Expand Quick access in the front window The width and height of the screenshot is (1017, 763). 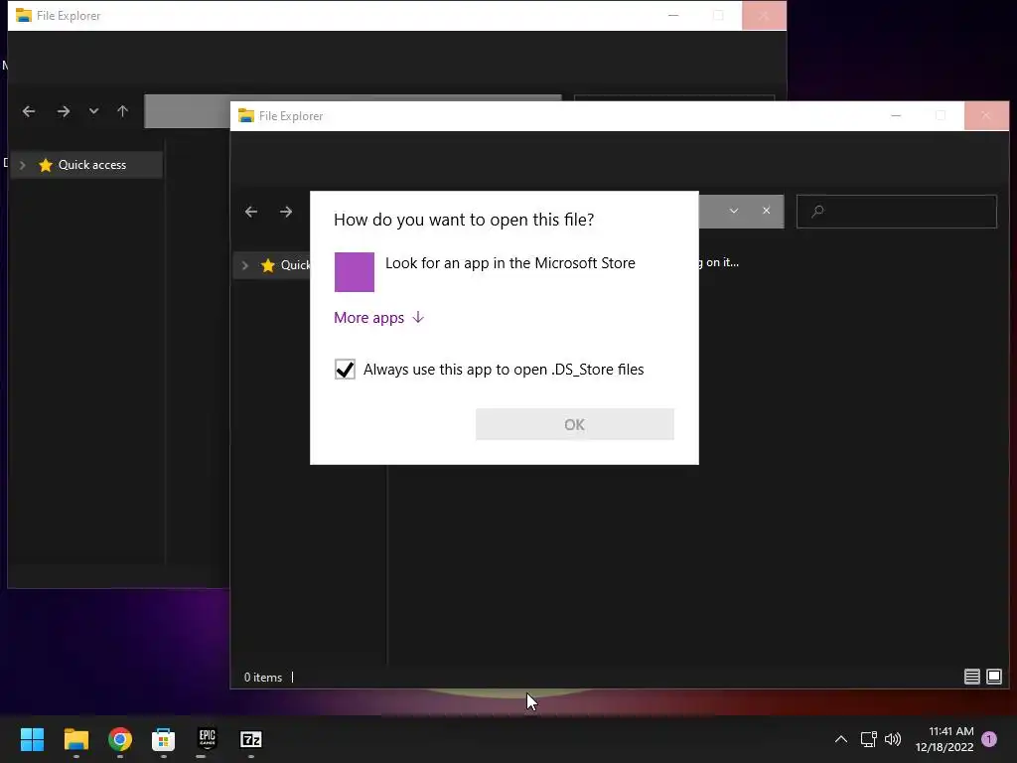(245, 265)
